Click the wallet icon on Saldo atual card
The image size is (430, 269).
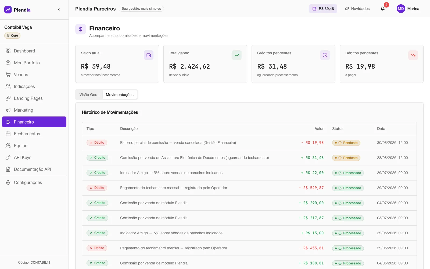[149, 55]
